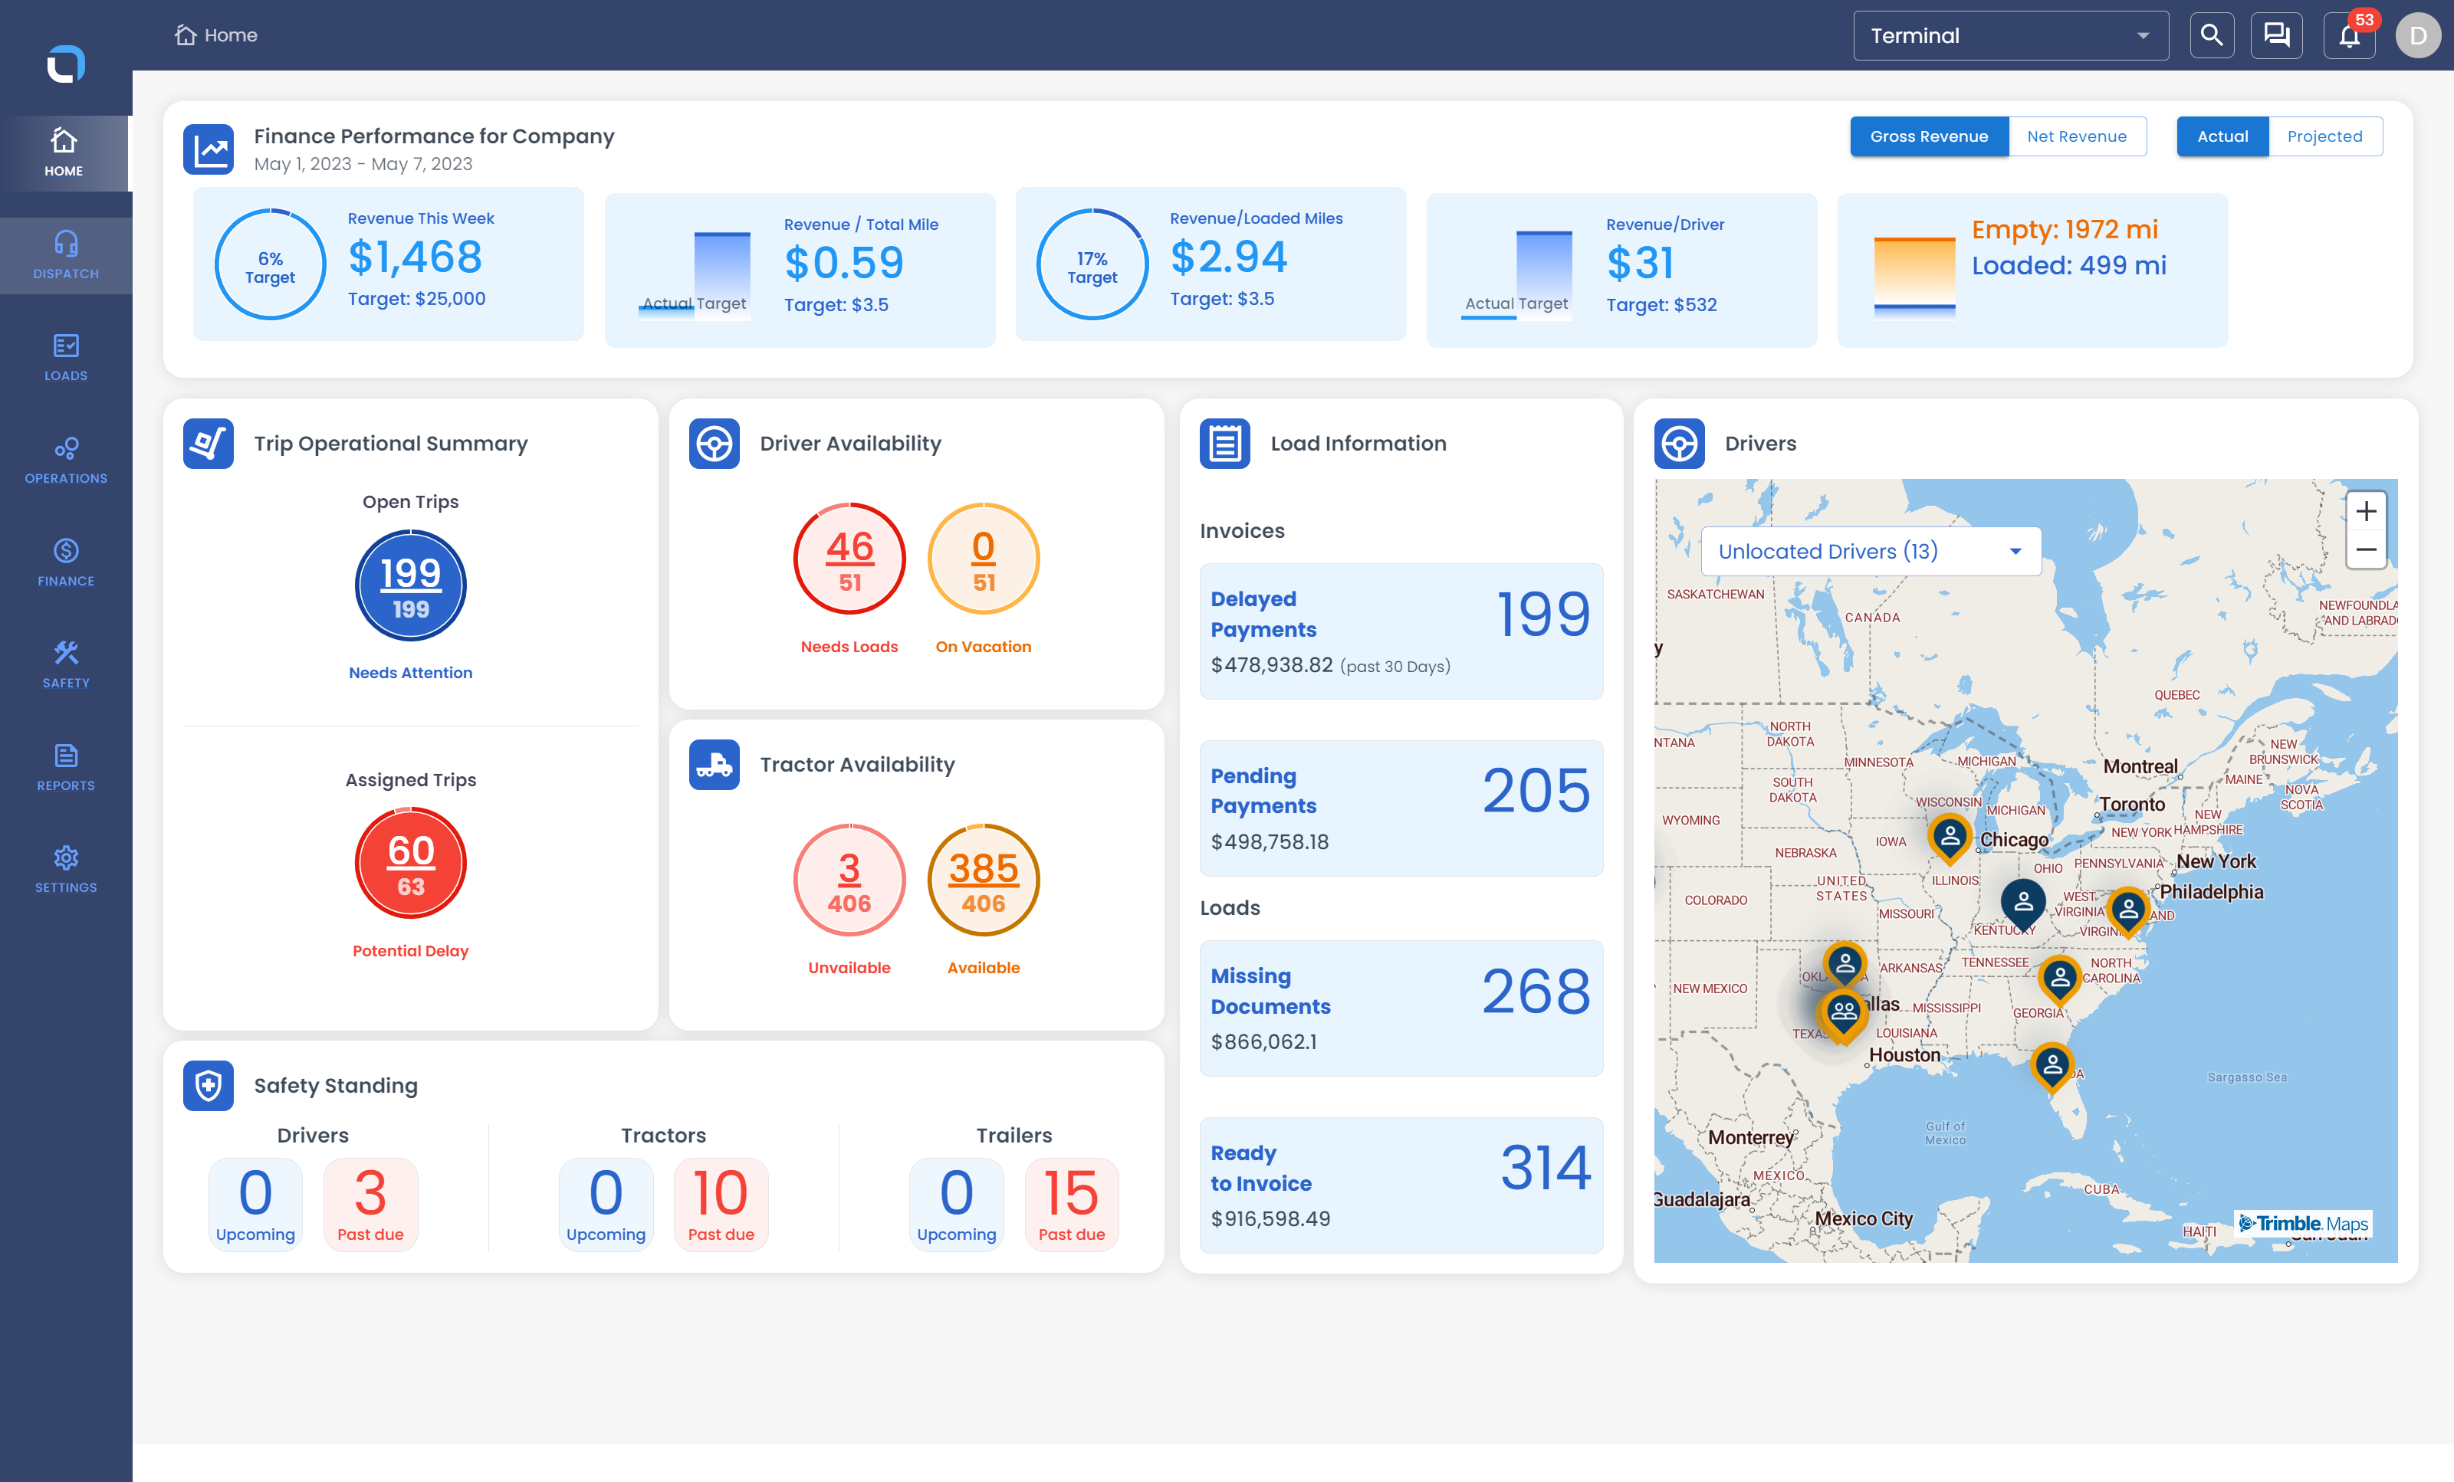The width and height of the screenshot is (2454, 1482).
Task: Open the 385 Available tractors circle
Action: tap(984, 880)
